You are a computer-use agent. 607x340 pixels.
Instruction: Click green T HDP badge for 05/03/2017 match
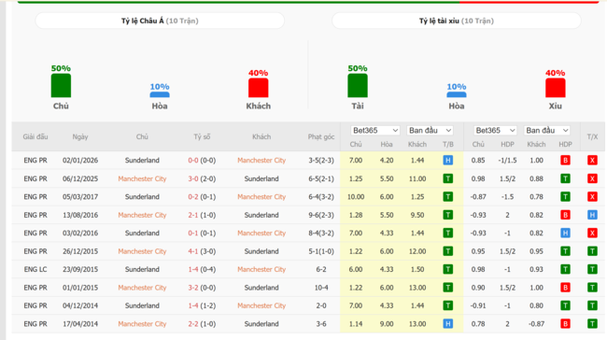(x=565, y=197)
